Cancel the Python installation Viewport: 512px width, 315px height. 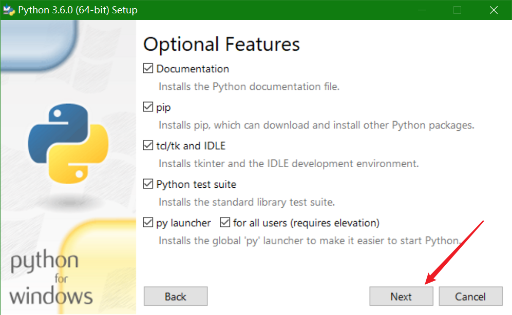click(470, 297)
